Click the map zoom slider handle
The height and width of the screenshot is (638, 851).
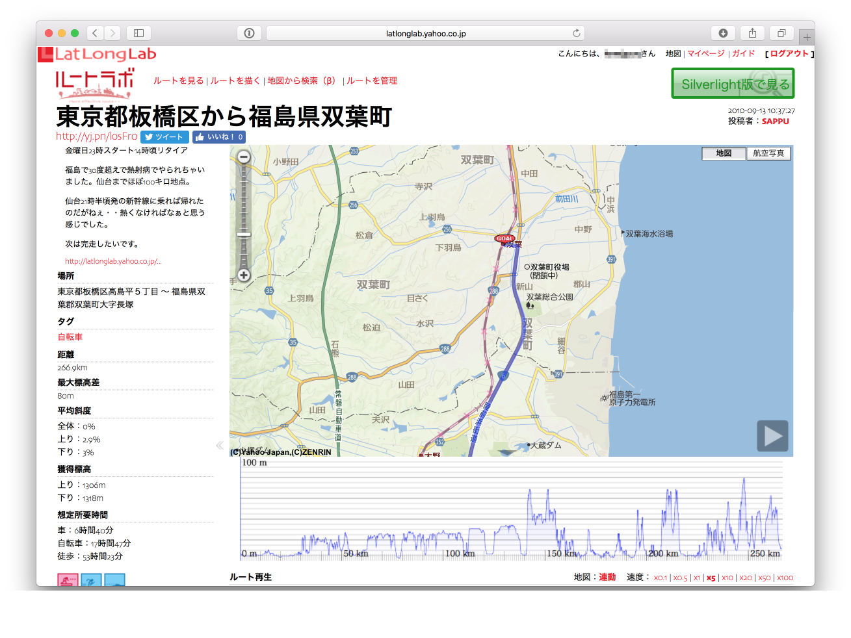[x=244, y=234]
